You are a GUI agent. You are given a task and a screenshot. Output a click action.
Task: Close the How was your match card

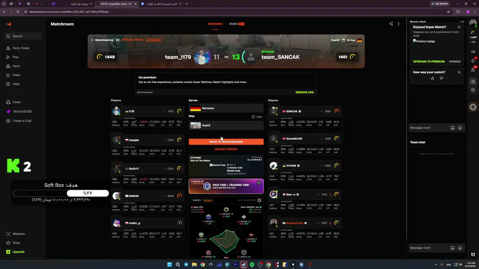tap(459, 72)
